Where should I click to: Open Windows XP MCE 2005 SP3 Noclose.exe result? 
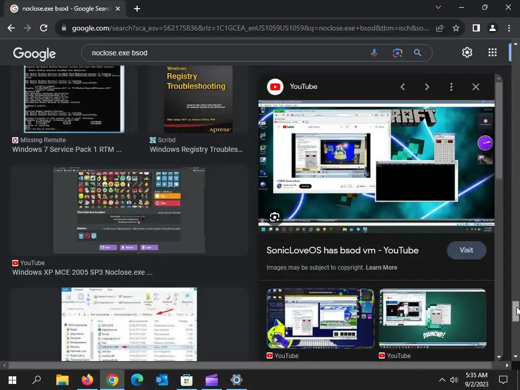click(83, 273)
